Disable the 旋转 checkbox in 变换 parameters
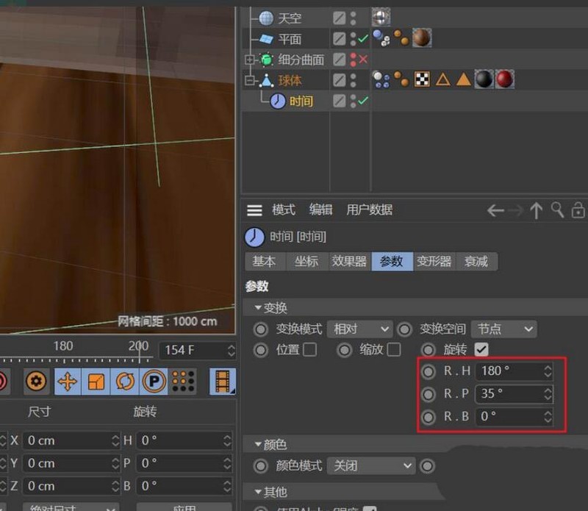Screen dimensions: 588x511 481,350
